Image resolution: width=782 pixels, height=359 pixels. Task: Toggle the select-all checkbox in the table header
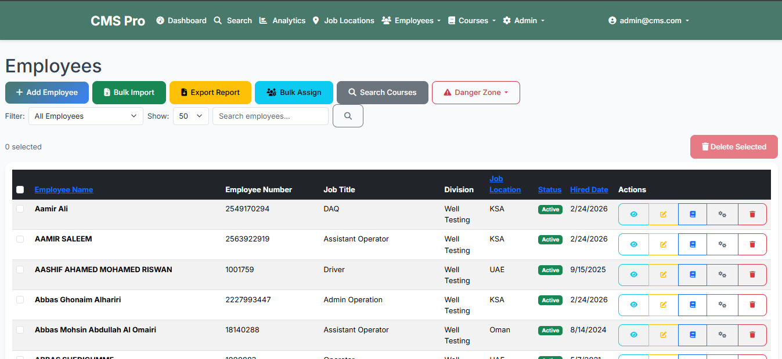click(x=20, y=189)
